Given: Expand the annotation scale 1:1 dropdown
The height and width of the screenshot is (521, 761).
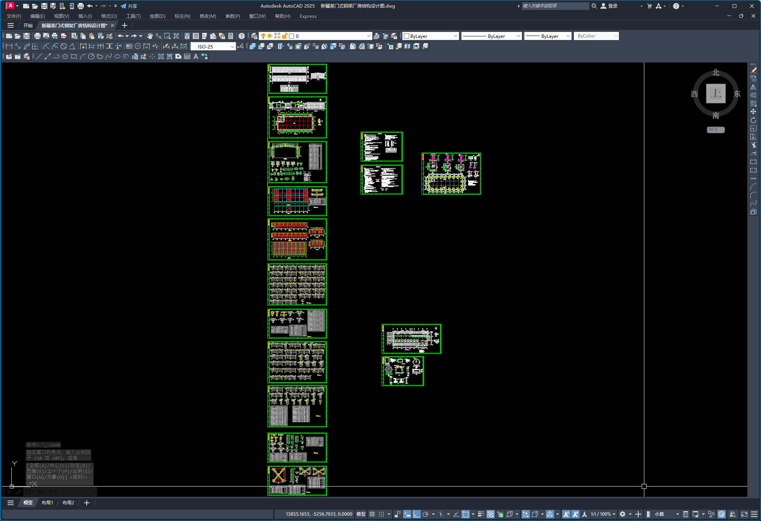Looking at the screenshot, I should coord(614,514).
